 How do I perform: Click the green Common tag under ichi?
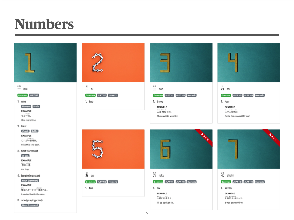(x=23, y=95)
